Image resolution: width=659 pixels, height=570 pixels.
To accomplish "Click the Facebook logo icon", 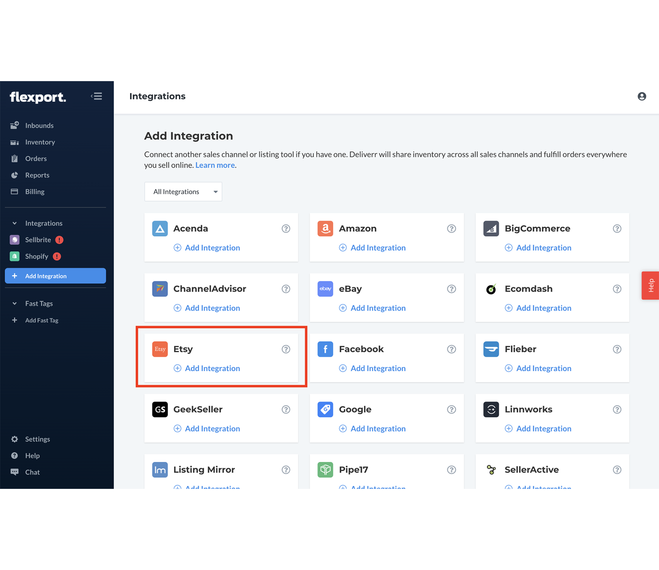I will [325, 349].
